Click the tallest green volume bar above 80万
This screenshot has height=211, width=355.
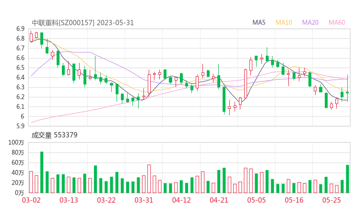(42, 172)
